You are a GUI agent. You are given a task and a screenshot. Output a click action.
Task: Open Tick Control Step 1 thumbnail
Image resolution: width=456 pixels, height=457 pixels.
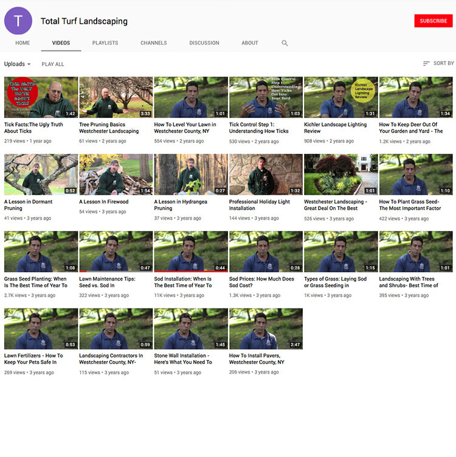[266, 97]
